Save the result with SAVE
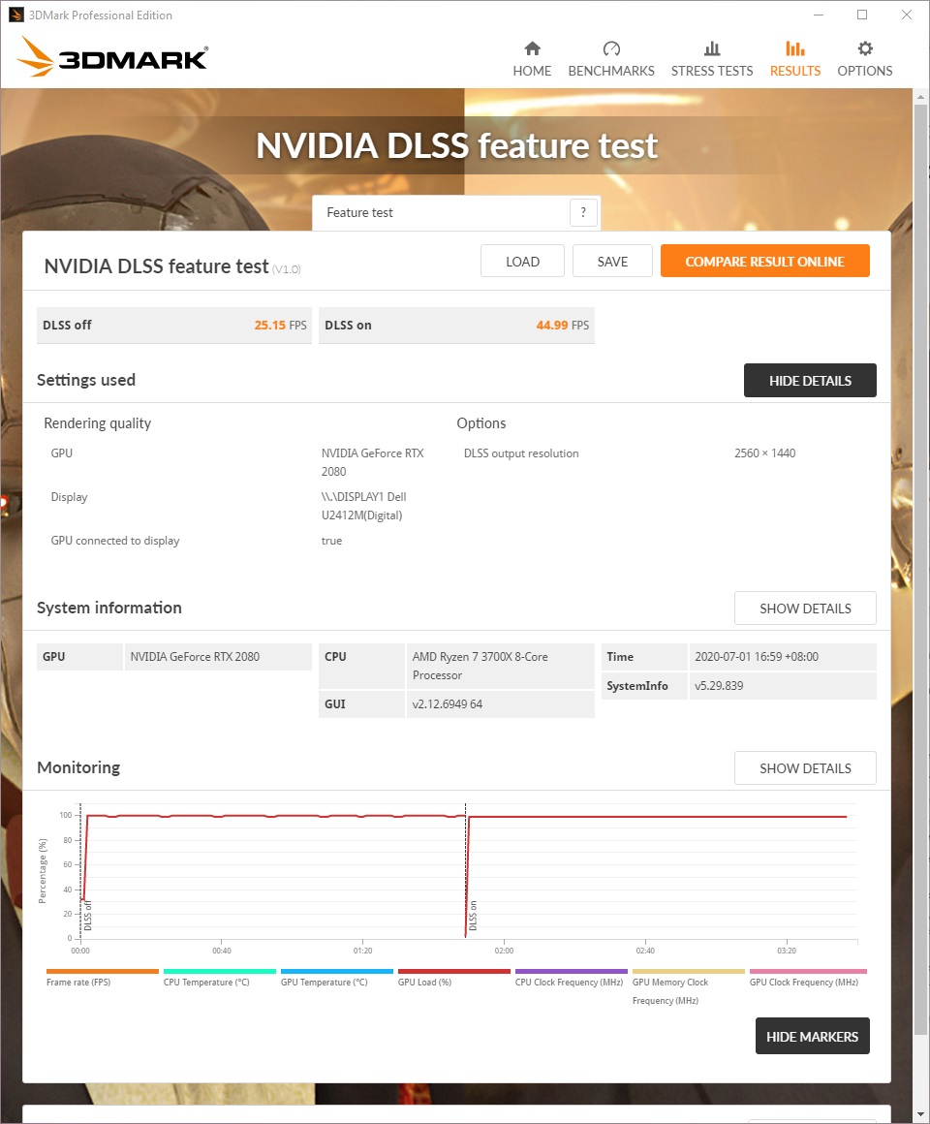 click(612, 261)
